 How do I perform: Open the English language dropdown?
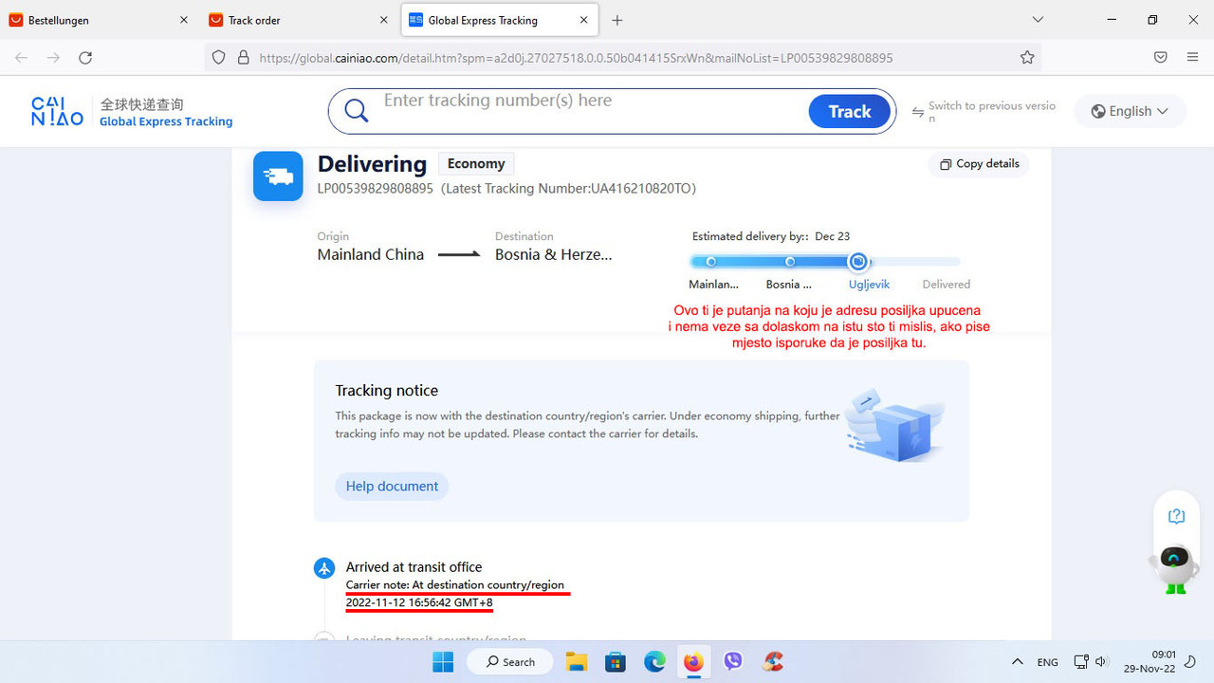1130,111
